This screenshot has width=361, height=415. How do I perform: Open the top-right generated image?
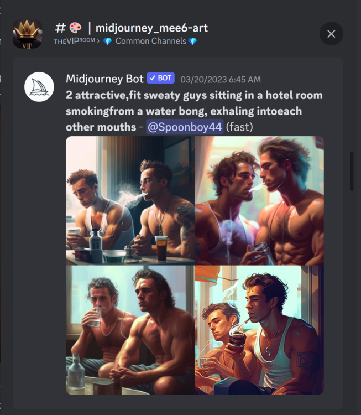pos(259,200)
